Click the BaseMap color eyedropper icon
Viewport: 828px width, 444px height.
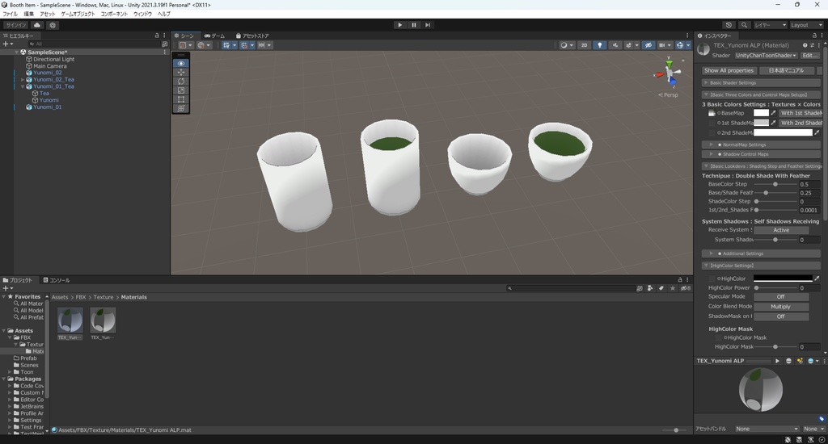(773, 113)
